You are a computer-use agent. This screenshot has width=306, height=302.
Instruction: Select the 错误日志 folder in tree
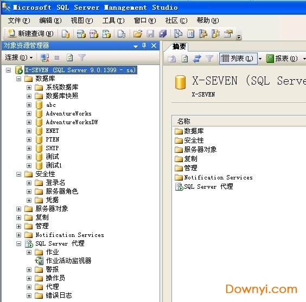click(x=59, y=295)
